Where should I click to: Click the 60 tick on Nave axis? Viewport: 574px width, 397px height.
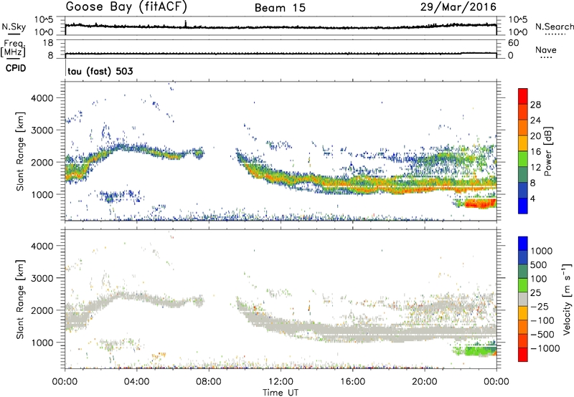pos(513,43)
